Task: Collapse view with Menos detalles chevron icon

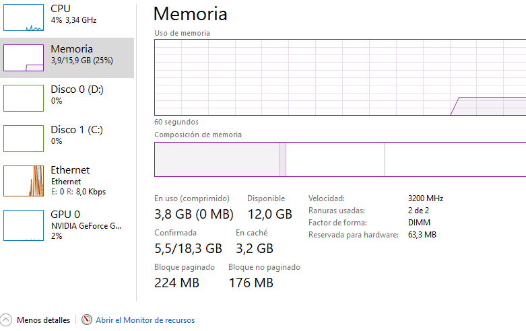Action: pos(5,320)
